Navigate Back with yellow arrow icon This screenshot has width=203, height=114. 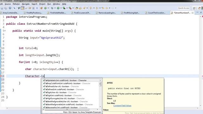[x=107, y=8]
